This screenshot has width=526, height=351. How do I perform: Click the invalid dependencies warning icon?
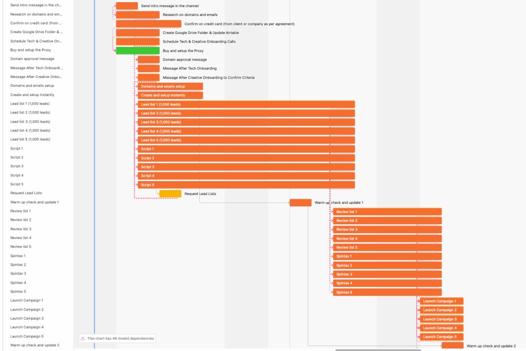83,339
